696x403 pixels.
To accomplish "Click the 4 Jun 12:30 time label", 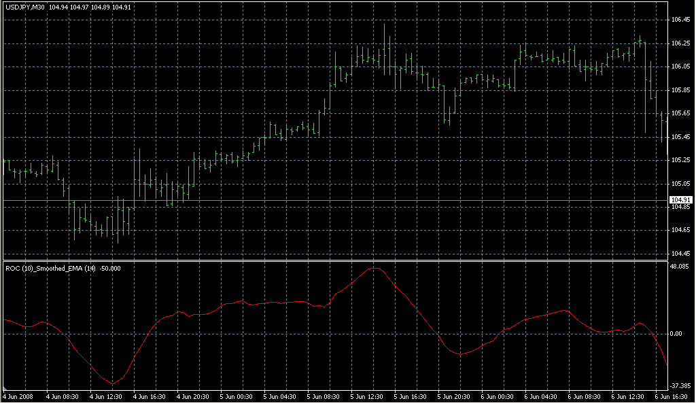I will (105, 396).
